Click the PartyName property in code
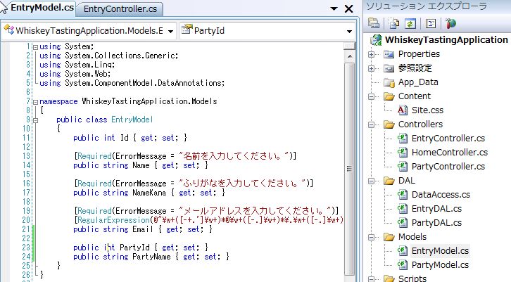 (x=151, y=257)
